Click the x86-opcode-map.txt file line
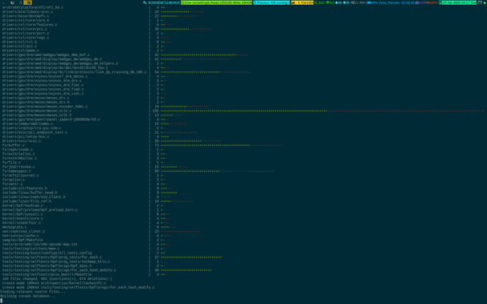This screenshot has height=304, width=487. [x=39, y=245]
